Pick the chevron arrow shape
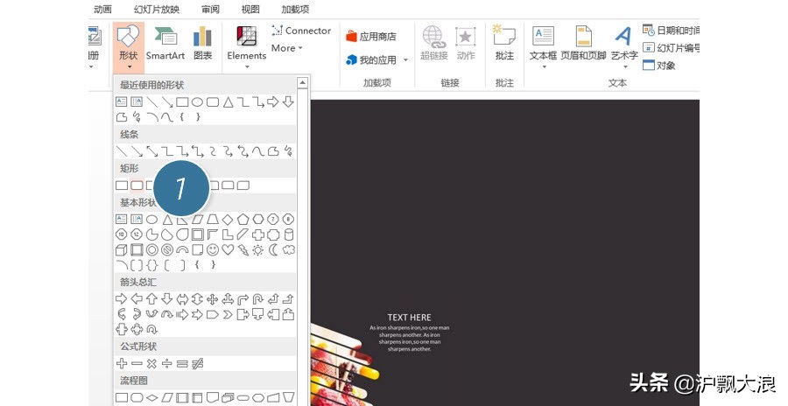Viewport: 788px width, 406px height. (x=228, y=314)
